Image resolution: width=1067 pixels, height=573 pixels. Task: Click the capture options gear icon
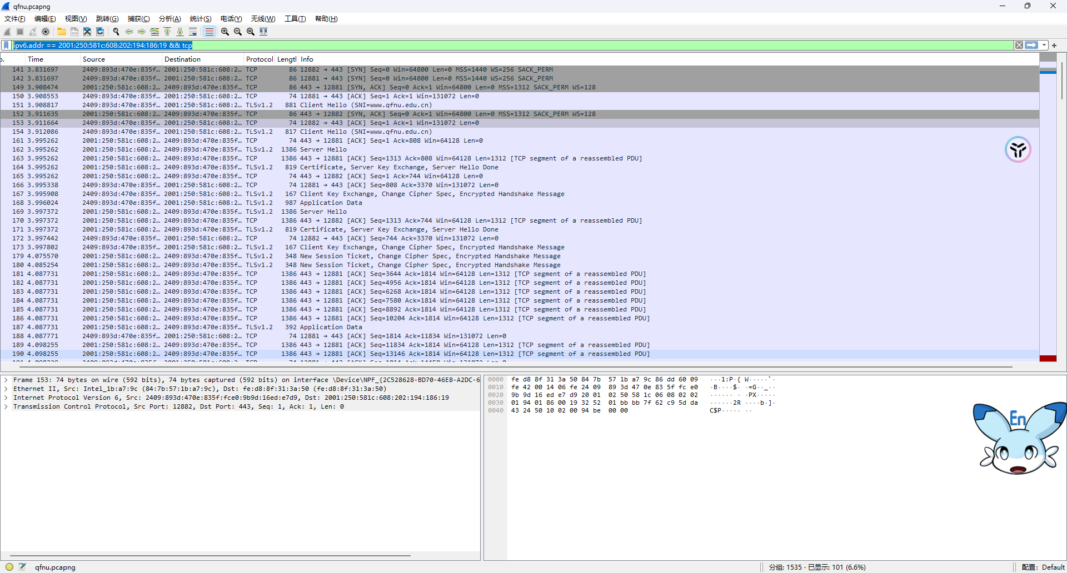(46, 32)
